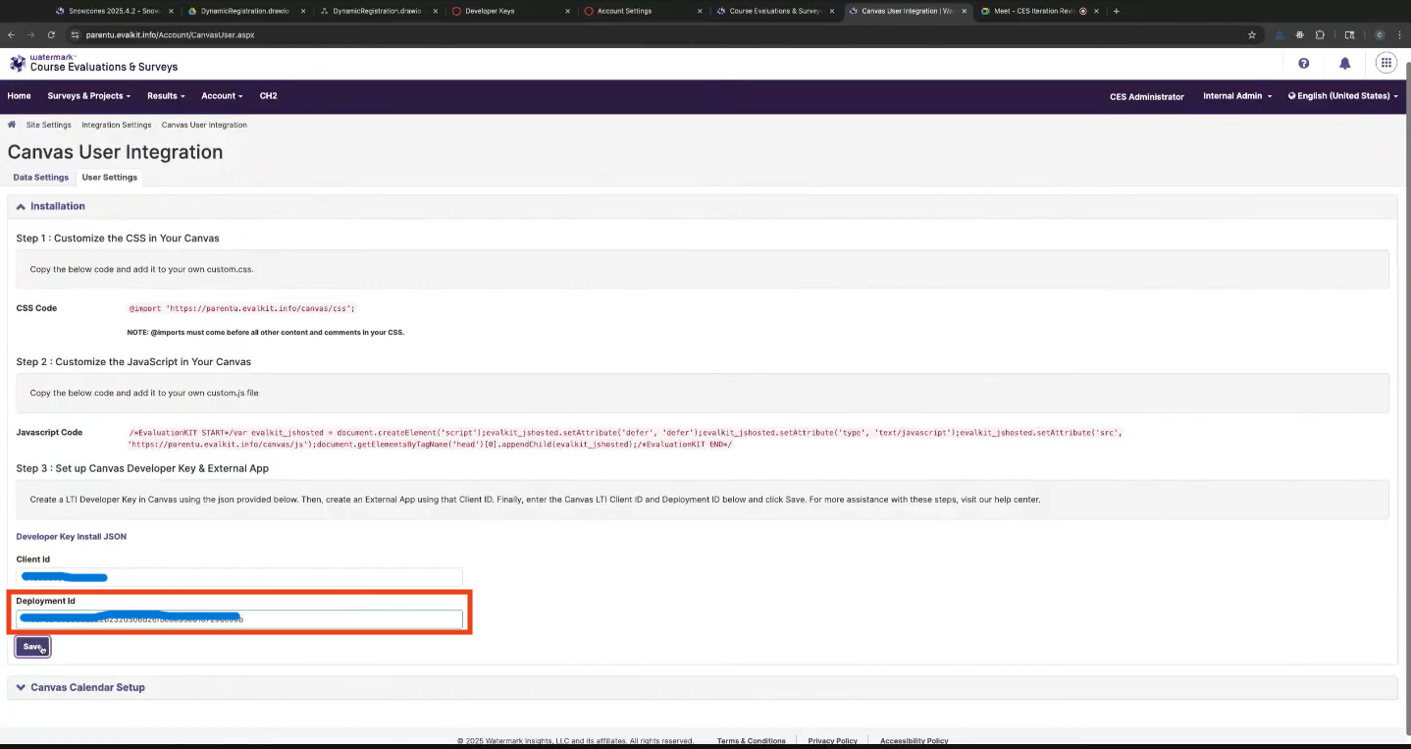The height and width of the screenshot is (749, 1411).
Task: Bookmark this page with the star icon
Action: (x=1251, y=34)
